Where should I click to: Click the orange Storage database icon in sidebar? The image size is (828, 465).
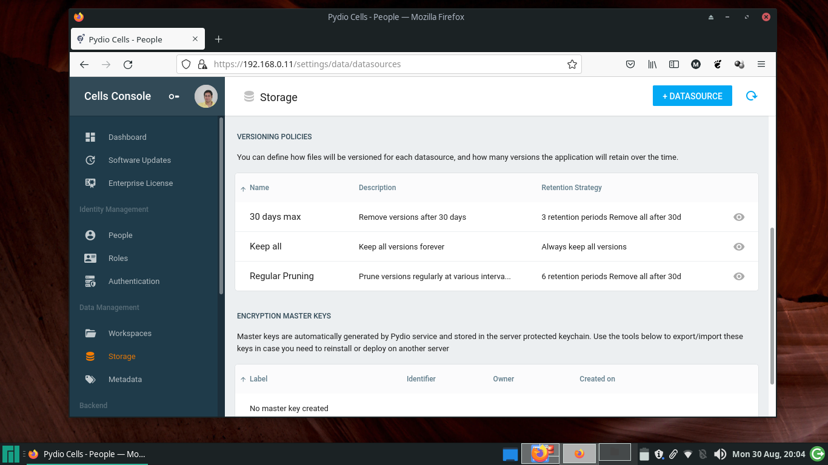[90, 356]
